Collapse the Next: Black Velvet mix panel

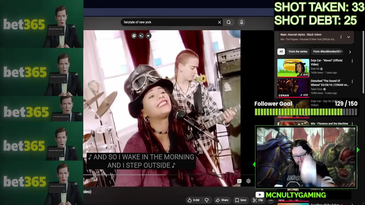pos(348,37)
